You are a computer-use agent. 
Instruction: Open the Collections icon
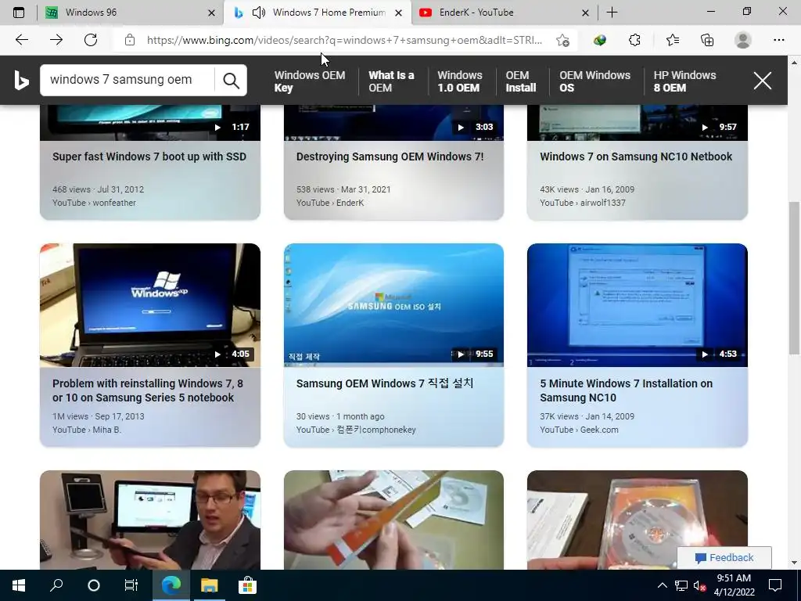coord(707,40)
